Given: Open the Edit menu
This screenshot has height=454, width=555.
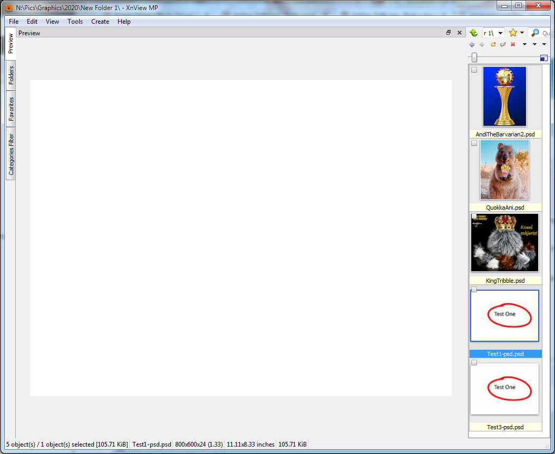Looking at the screenshot, I should 32,22.
